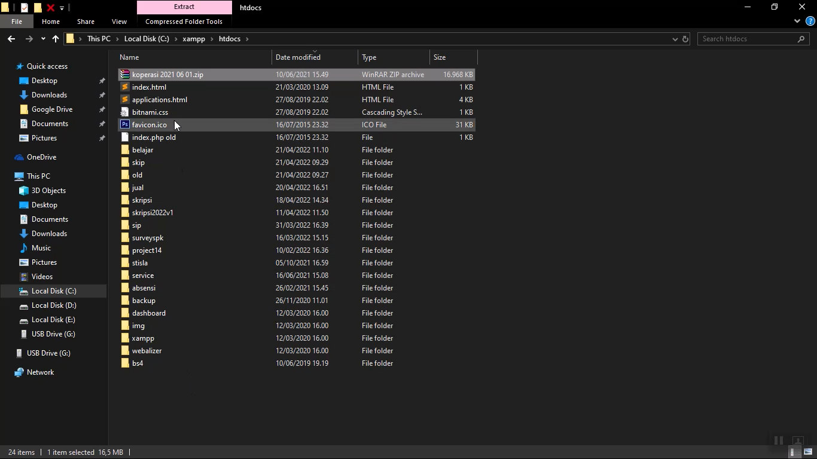Screen dimensions: 817x459
Task: Select koperasi 2021 06 01.zip file
Action: point(297,75)
